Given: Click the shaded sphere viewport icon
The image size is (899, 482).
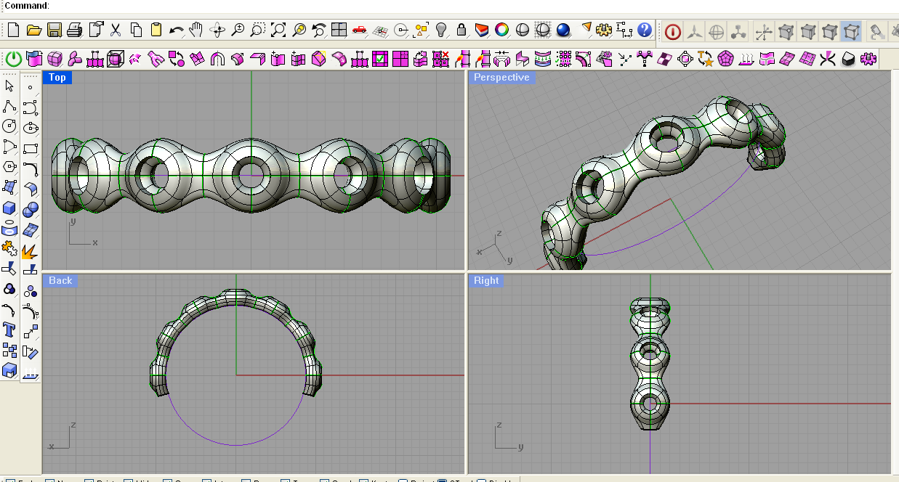Looking at the screenshot, I should (522, 30).
